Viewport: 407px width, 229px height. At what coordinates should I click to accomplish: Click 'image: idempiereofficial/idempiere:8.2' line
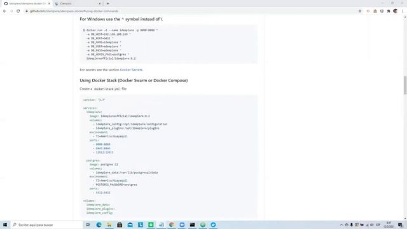(x=120, y=116)
